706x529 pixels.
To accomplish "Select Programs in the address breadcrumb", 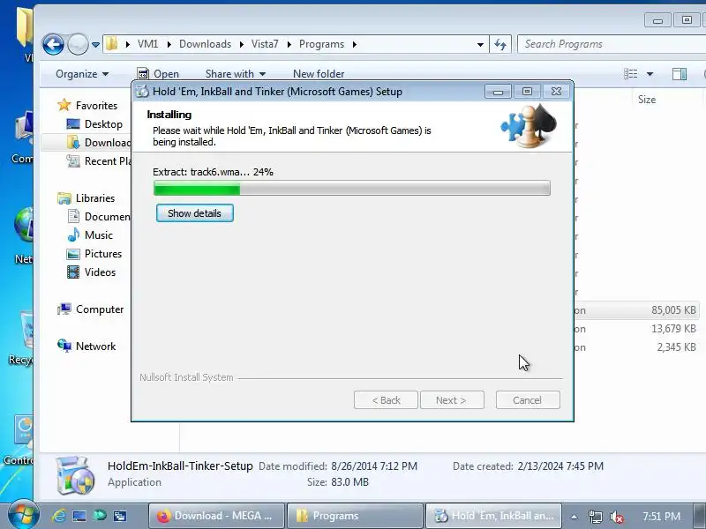I will (321, 44).
